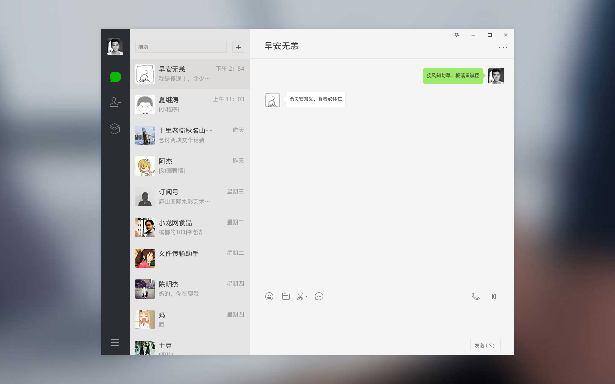Start a voice call with the phone icon

475,296
